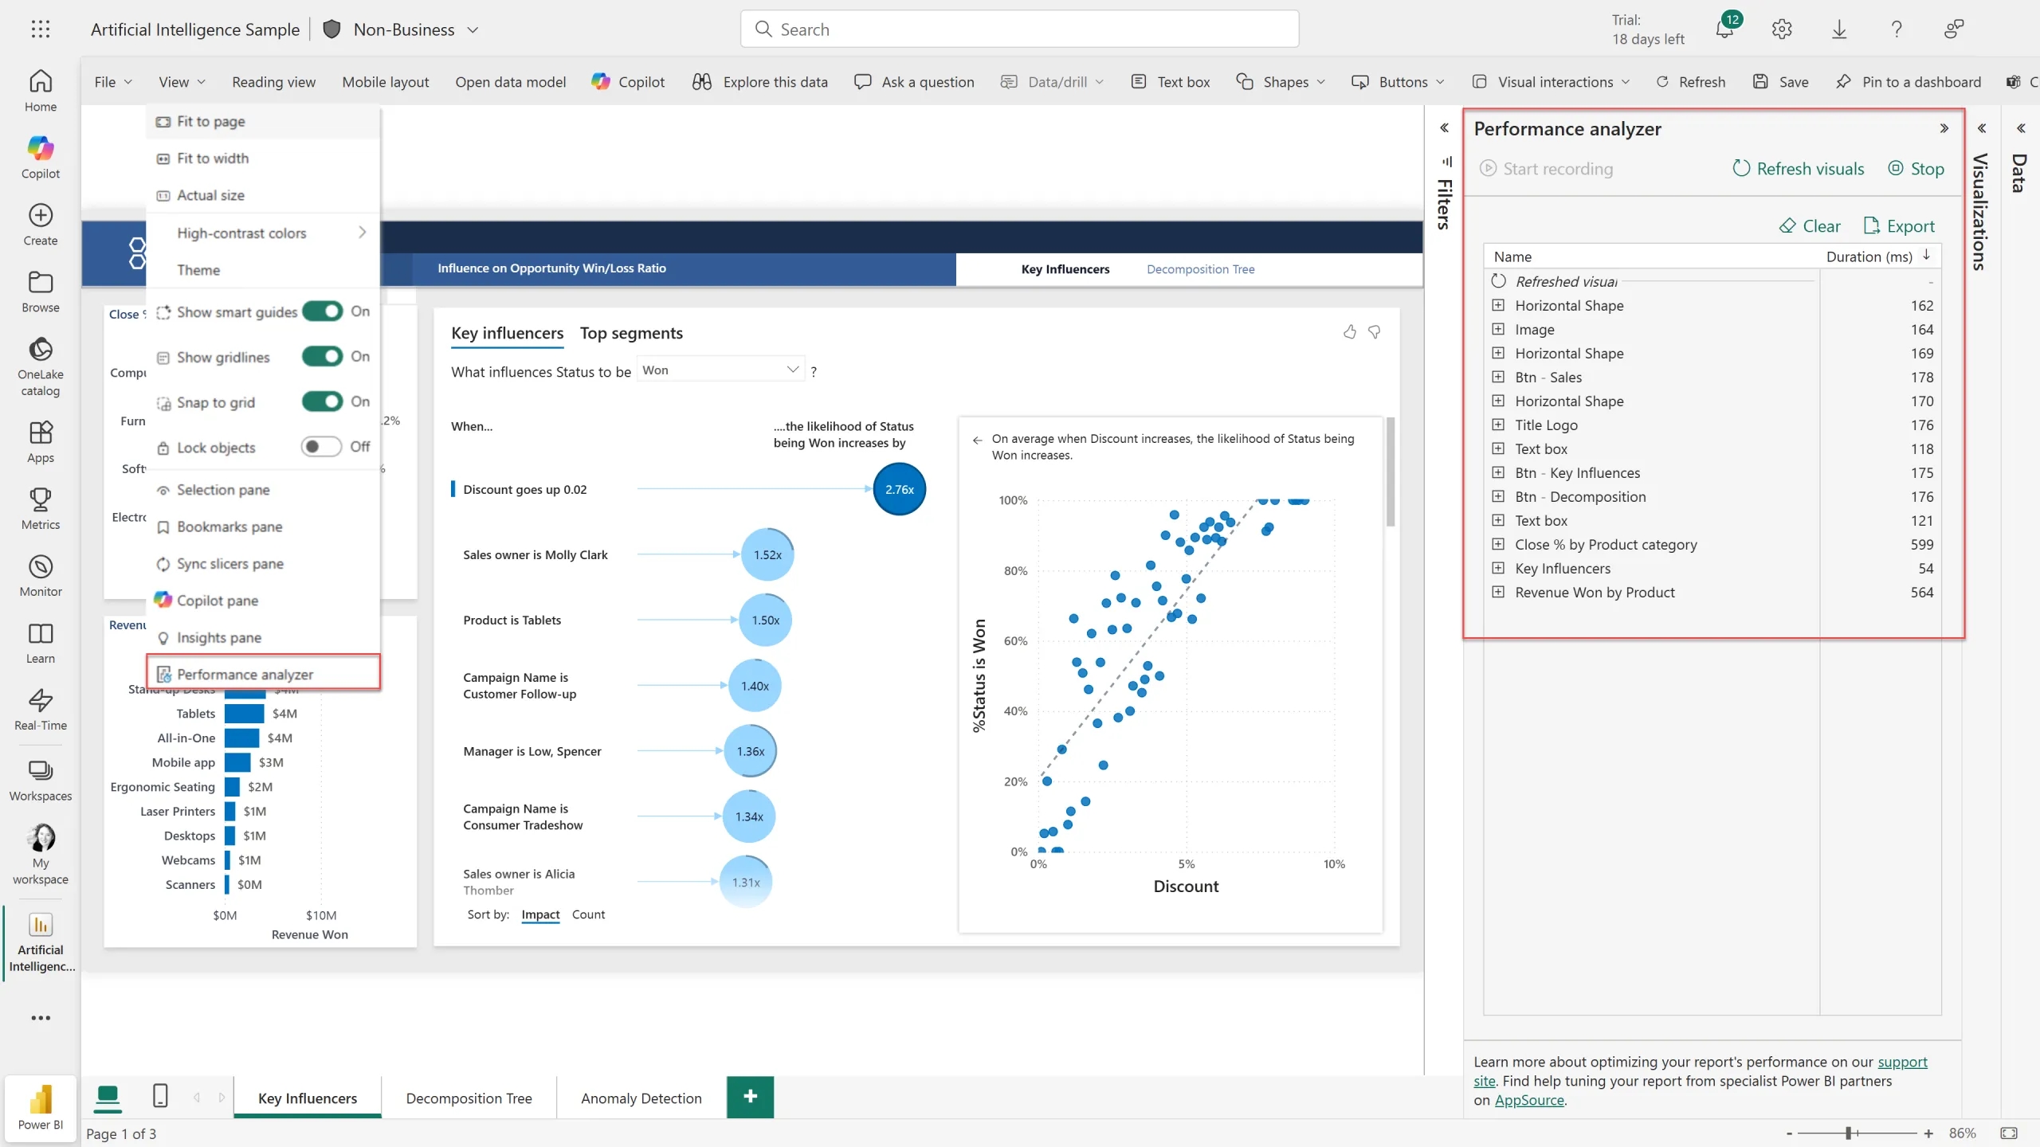The image size is (2040, 1147).
Task: Open the Status value dropdown showing Won
Action: pos(720,370)
